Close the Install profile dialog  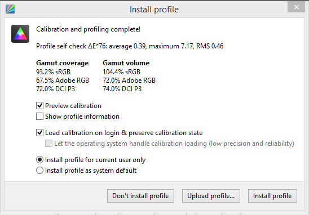[x=296, y=7]
